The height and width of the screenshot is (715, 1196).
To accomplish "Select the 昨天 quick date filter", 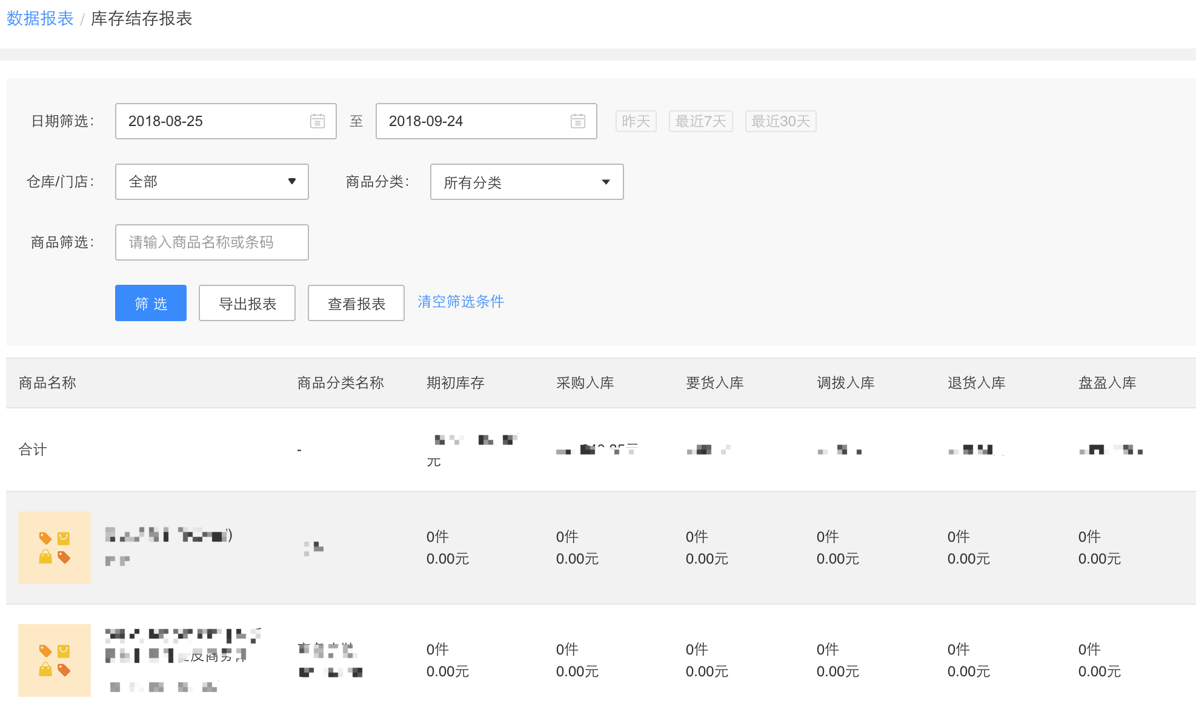I will click(636, 121).
